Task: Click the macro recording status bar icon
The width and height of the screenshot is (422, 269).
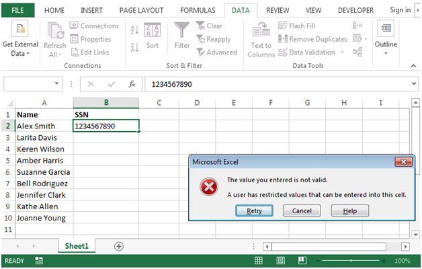Action: [x=39, y=261]
